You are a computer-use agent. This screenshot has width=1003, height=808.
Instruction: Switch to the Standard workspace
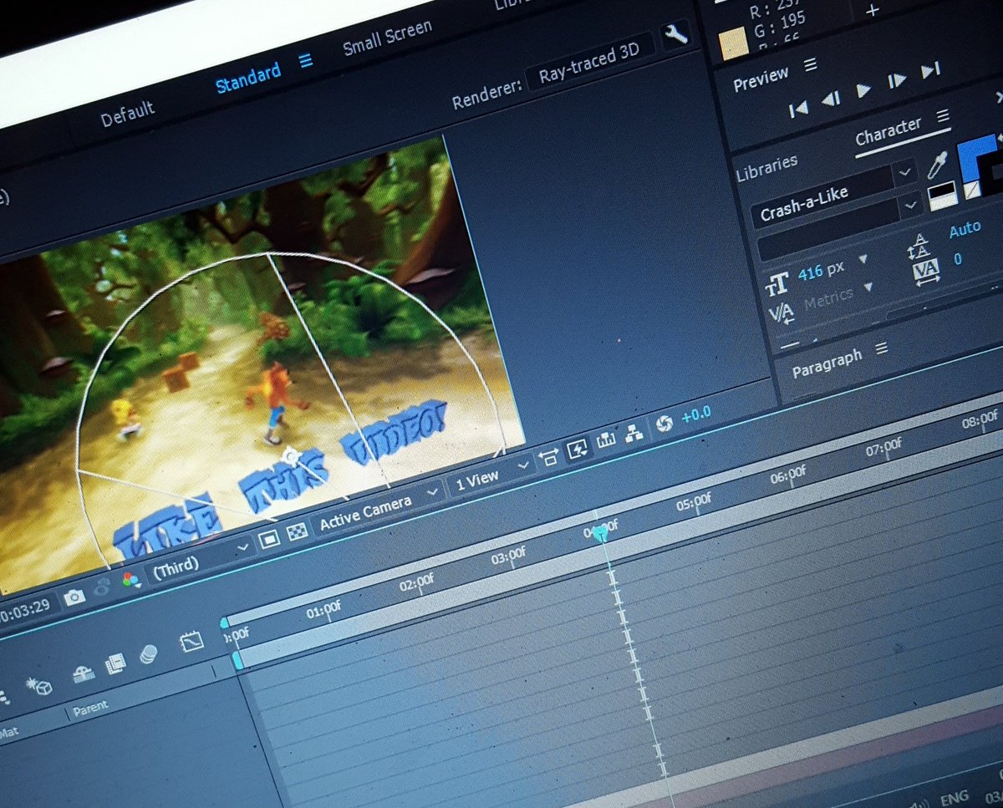[x=247, y=79]
